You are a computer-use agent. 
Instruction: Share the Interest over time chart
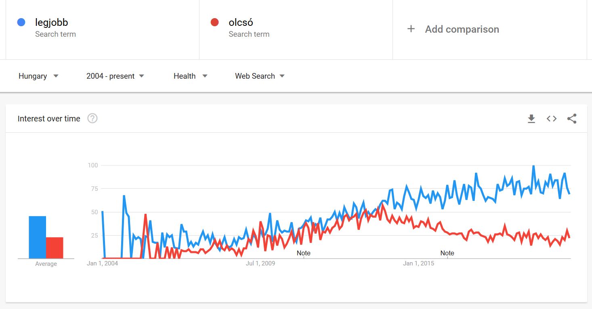coord(572,119)
